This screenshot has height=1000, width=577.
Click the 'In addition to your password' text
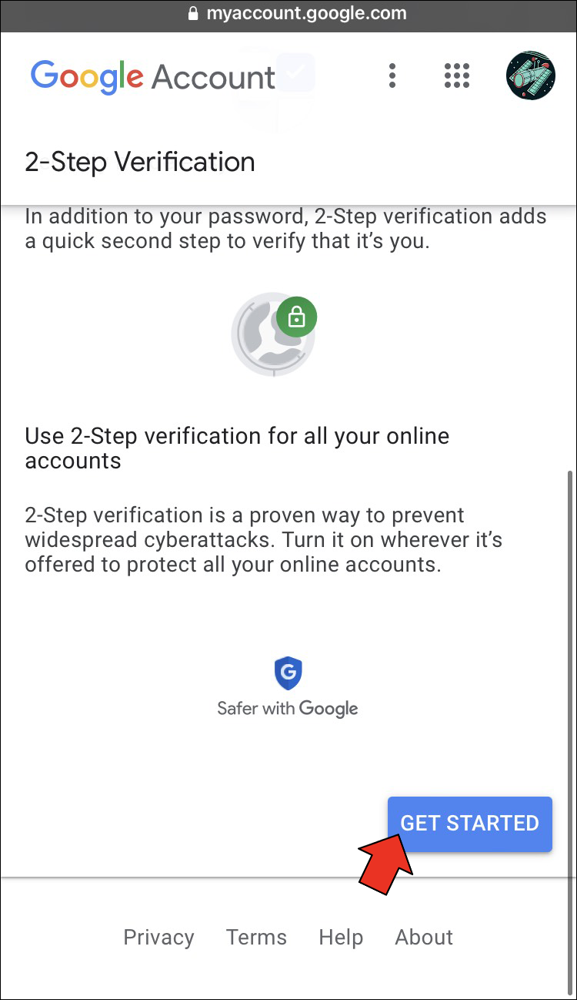point(285,229)
